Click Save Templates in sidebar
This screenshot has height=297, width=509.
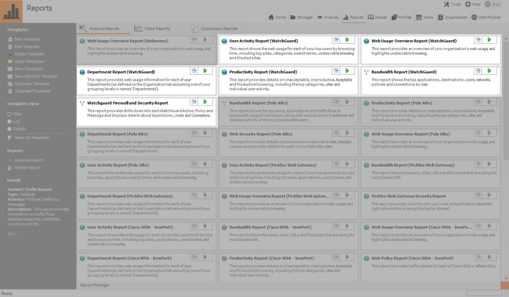coord(25,69)
